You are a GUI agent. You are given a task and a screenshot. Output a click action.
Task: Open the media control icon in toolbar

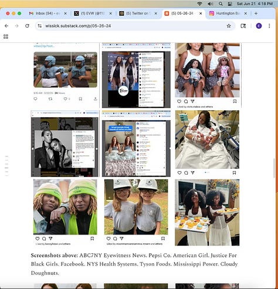pos(243,26)
